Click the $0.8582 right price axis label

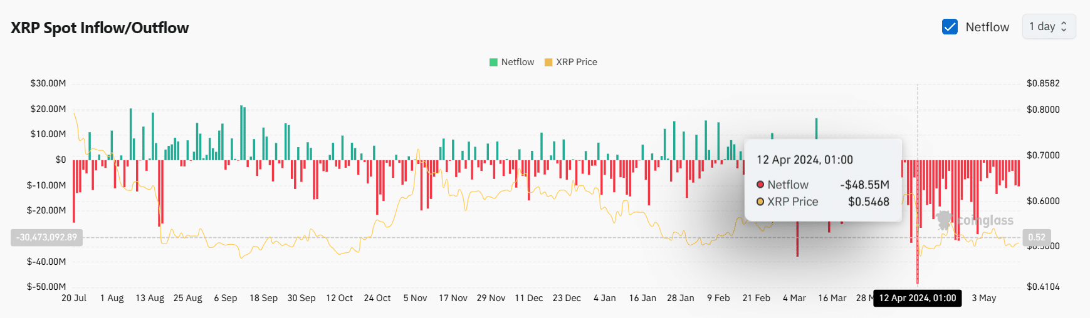pos(1043,83)
